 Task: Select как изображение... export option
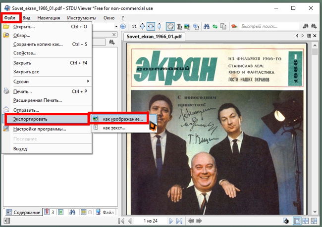click(x=123, y=119)
